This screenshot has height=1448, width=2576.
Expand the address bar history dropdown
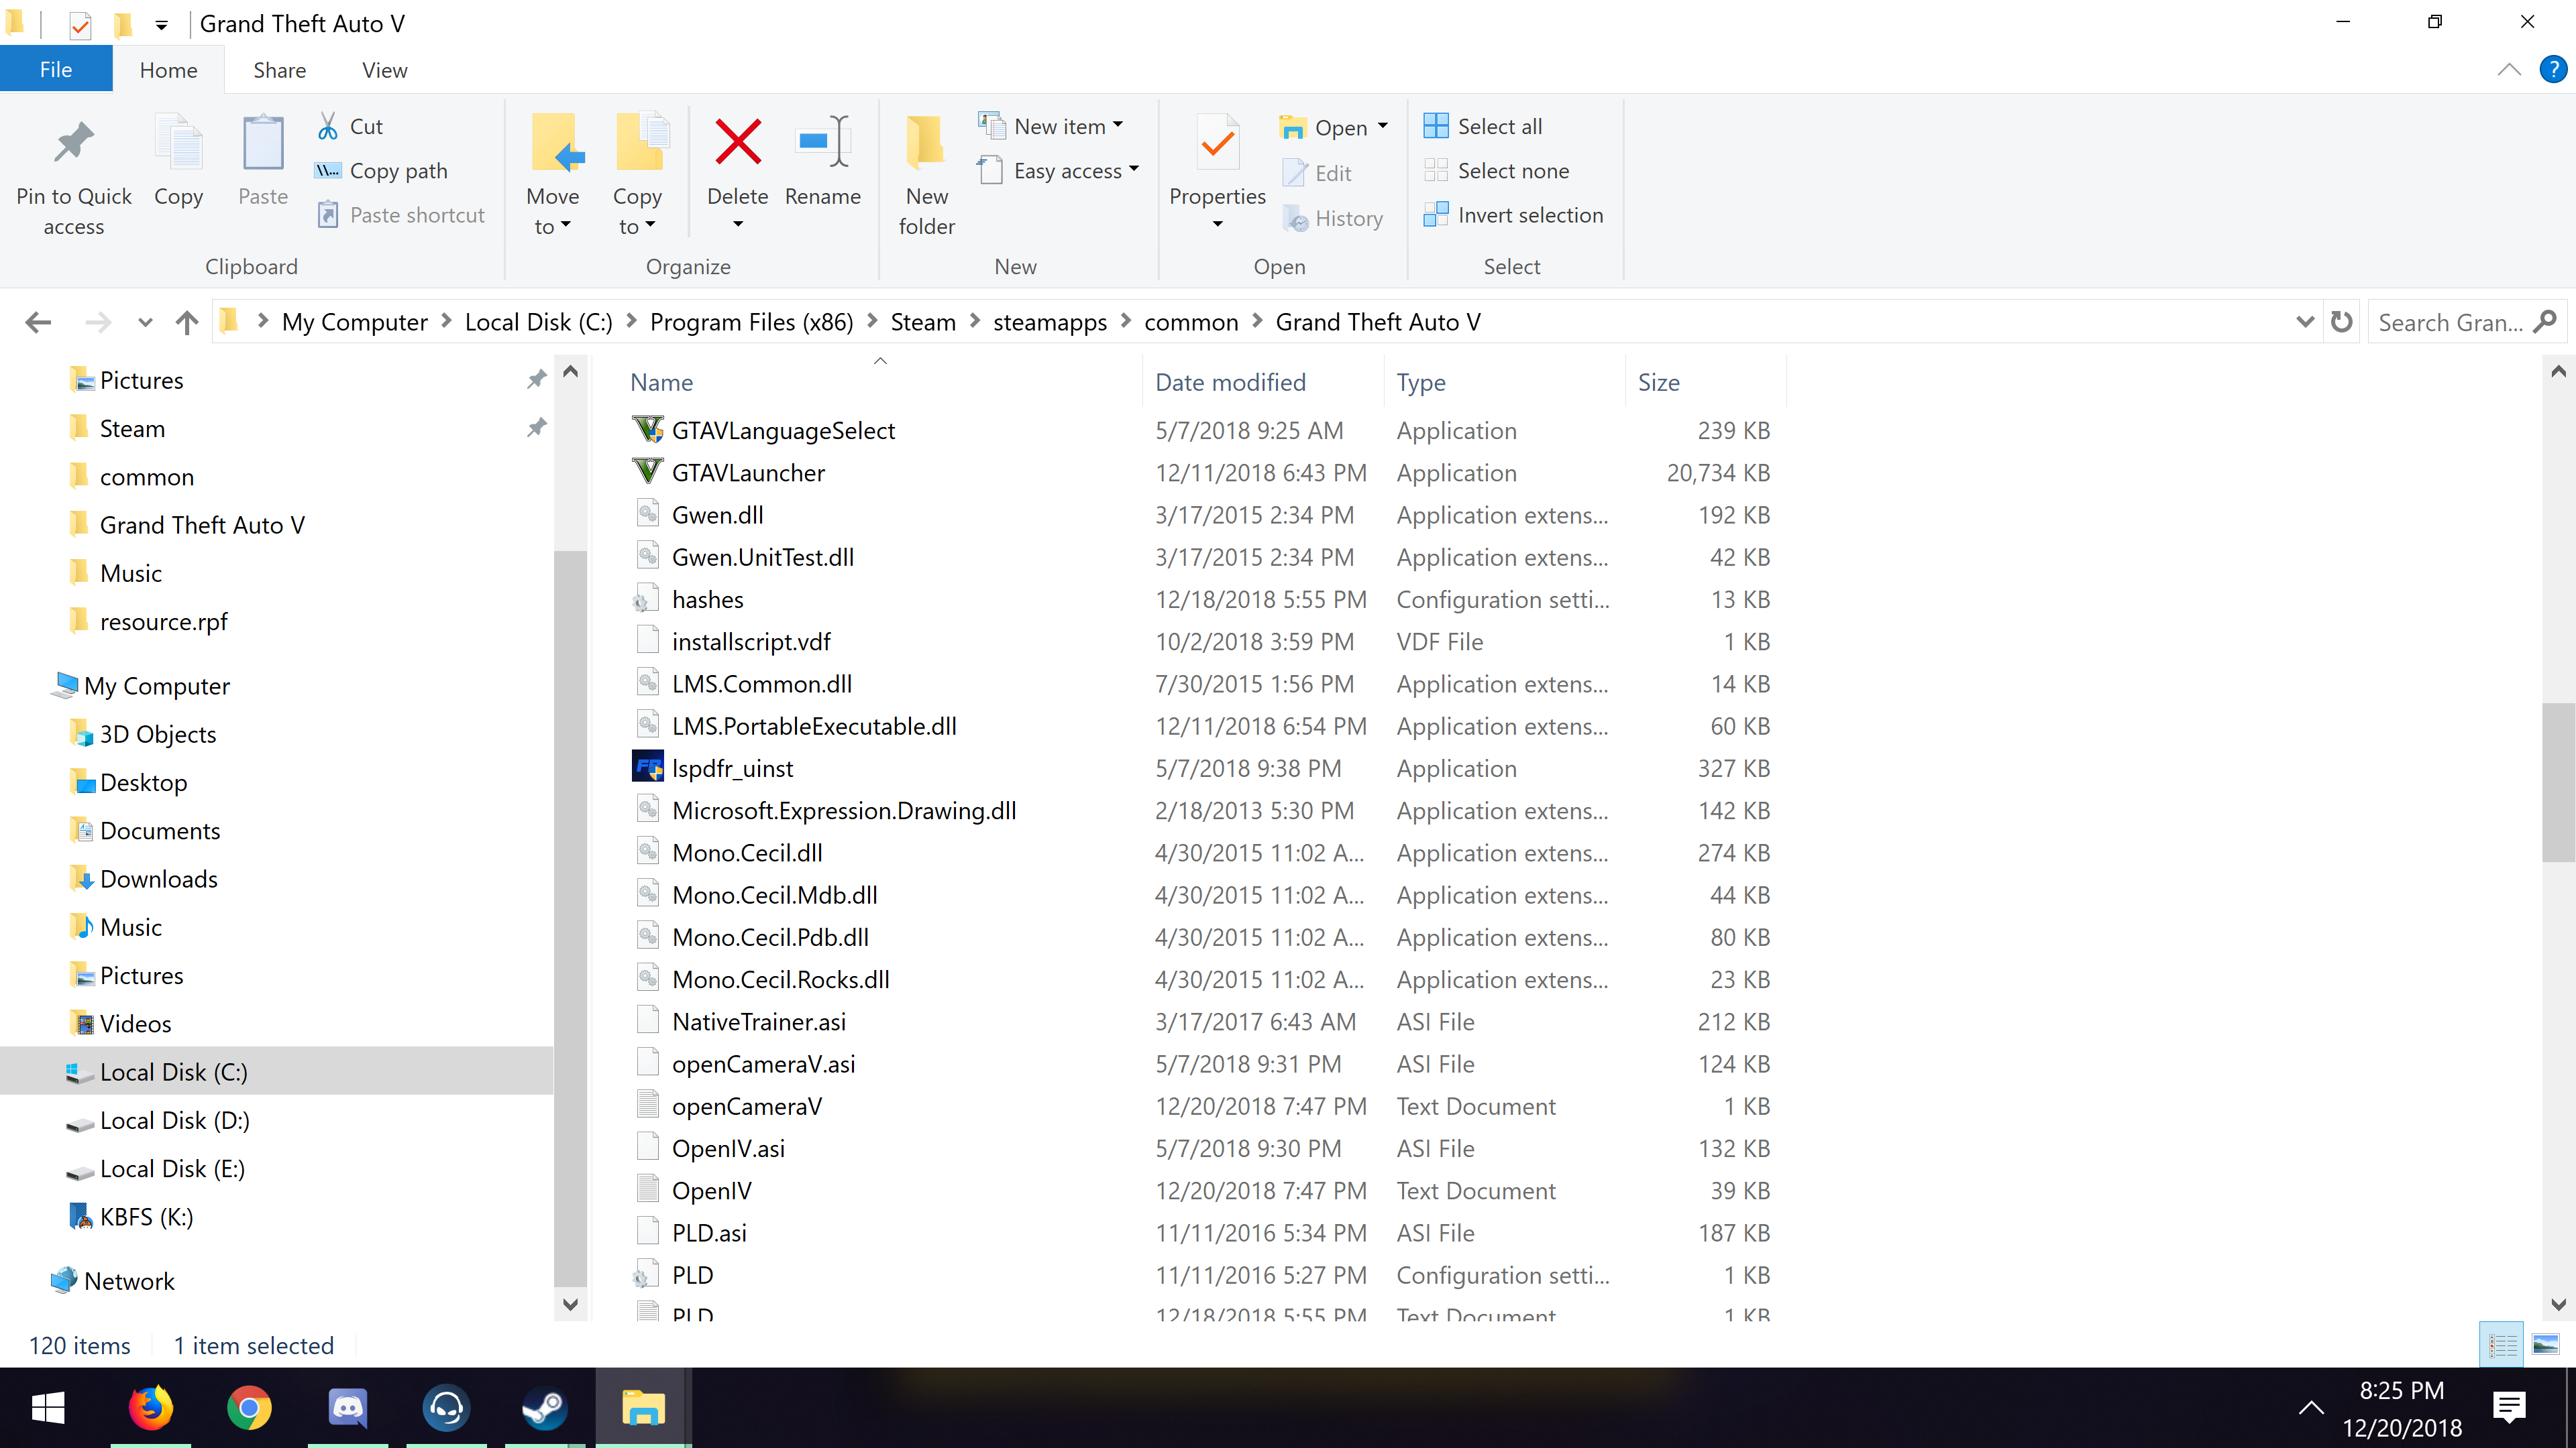(x=2305, y=322)
